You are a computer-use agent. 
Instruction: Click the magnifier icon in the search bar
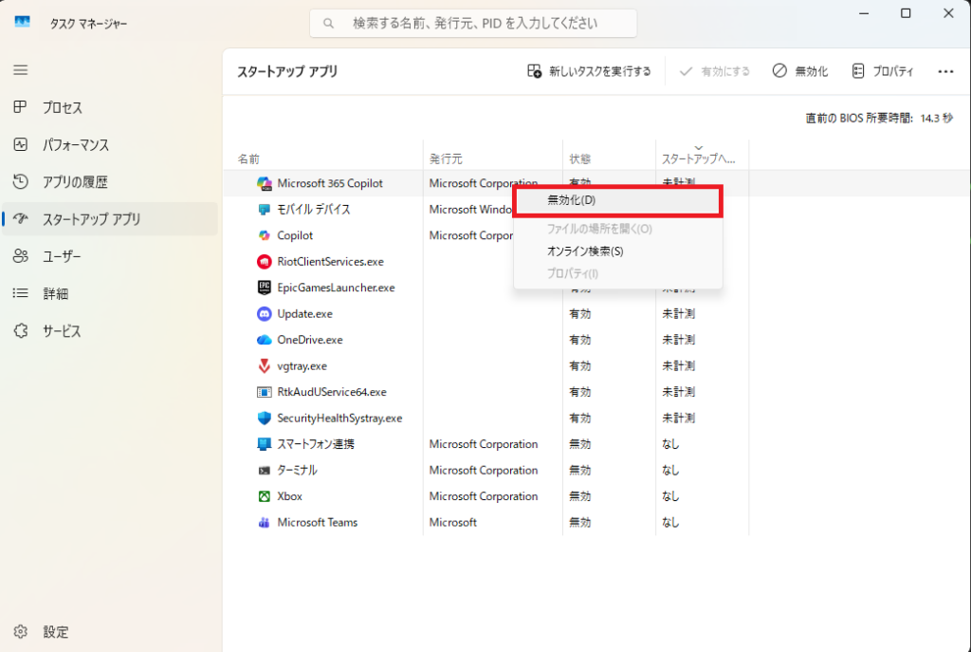(x=326, y=22)
